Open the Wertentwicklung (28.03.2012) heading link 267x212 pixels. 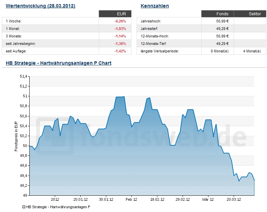(x=41, y=6)
